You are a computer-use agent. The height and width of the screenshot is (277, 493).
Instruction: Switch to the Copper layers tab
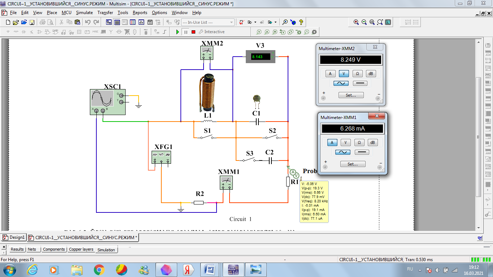[81, 249]
